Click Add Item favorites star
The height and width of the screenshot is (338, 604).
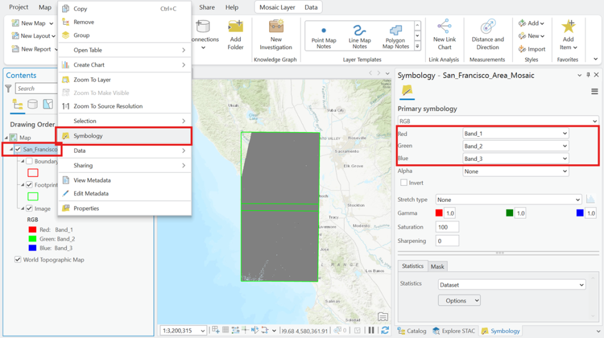[568, 27]
